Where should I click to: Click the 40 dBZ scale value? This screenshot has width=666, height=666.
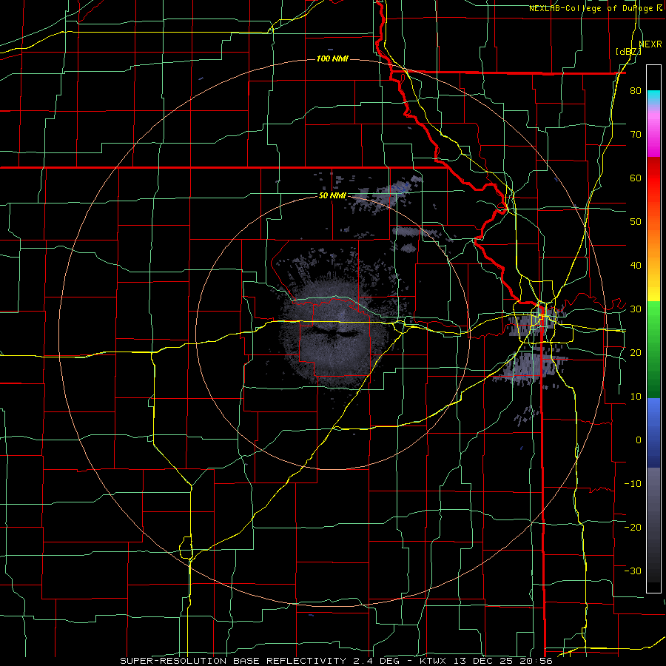tap(636, 266)
